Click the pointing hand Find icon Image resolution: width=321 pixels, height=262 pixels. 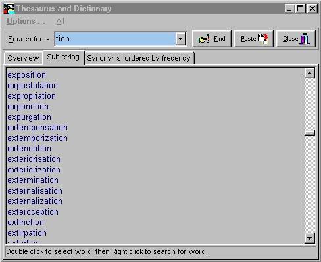click(x=204, y=39)
